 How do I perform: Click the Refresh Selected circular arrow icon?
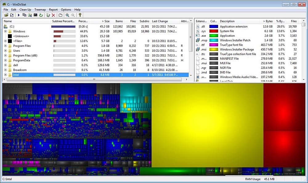(41, 15)
